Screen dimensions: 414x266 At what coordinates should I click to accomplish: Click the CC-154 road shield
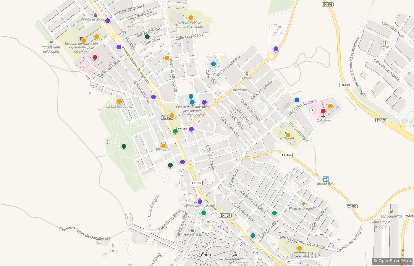click(x=183, y=129)
